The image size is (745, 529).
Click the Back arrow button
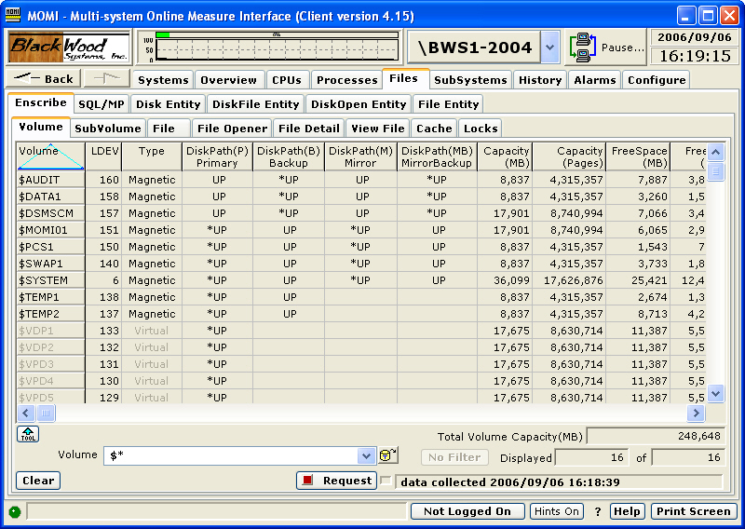coord(45,79)
